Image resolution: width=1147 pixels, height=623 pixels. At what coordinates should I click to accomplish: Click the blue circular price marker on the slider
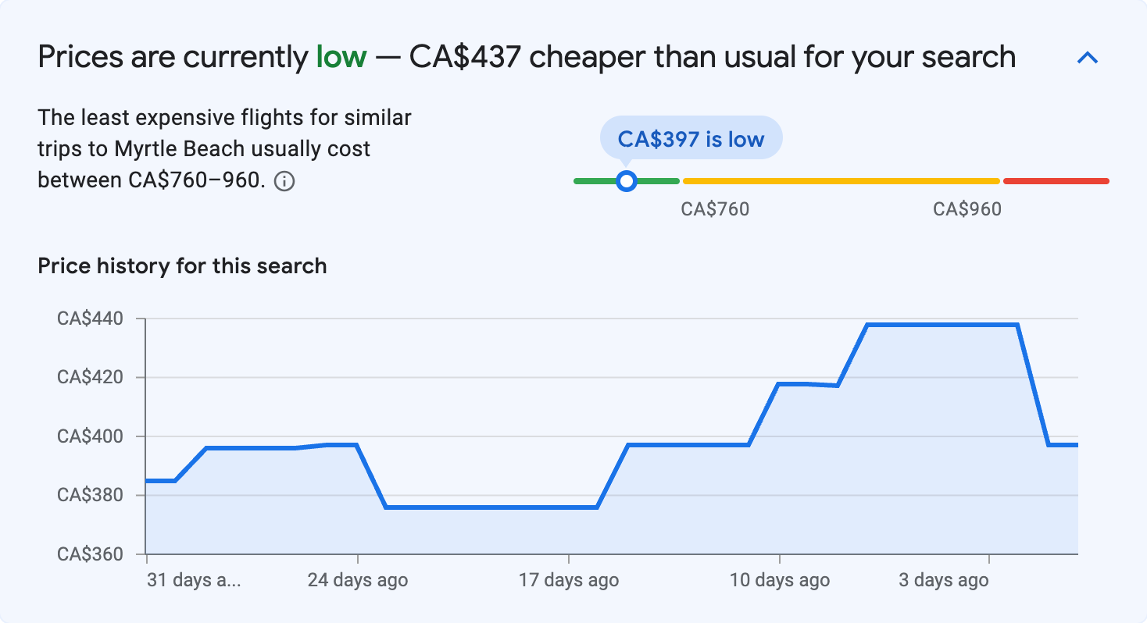pyautogui.click(x=627, y=180)
